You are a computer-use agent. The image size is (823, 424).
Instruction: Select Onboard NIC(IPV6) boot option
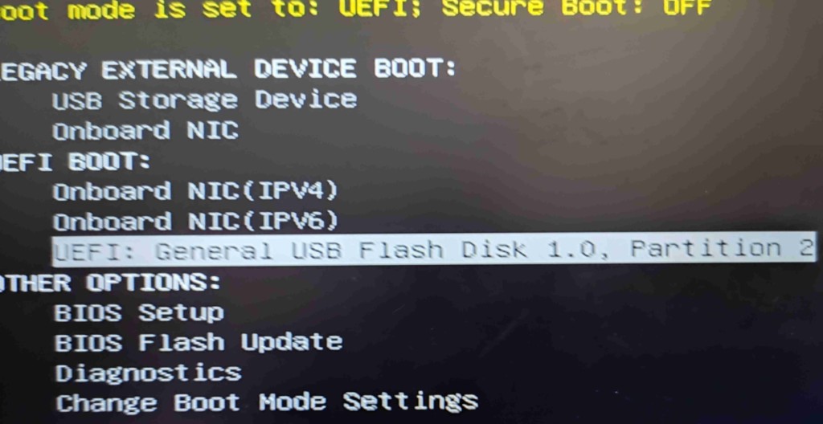pos(195,222)
